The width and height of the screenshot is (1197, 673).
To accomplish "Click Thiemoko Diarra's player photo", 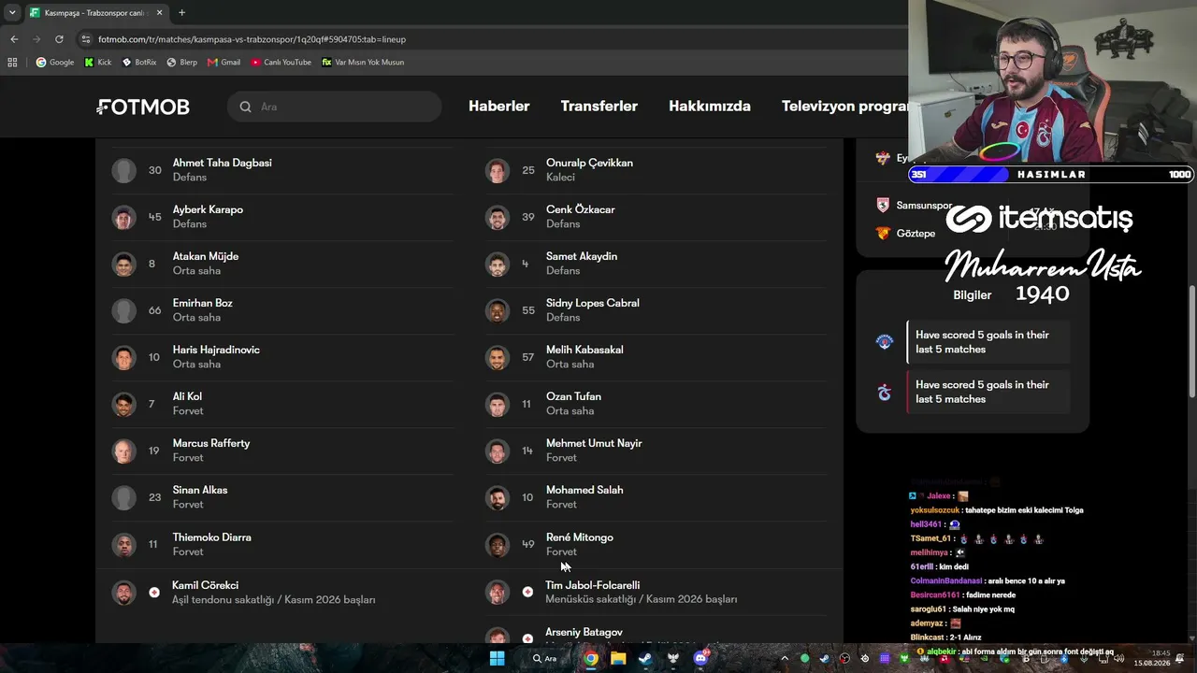I will pos(124,545).
